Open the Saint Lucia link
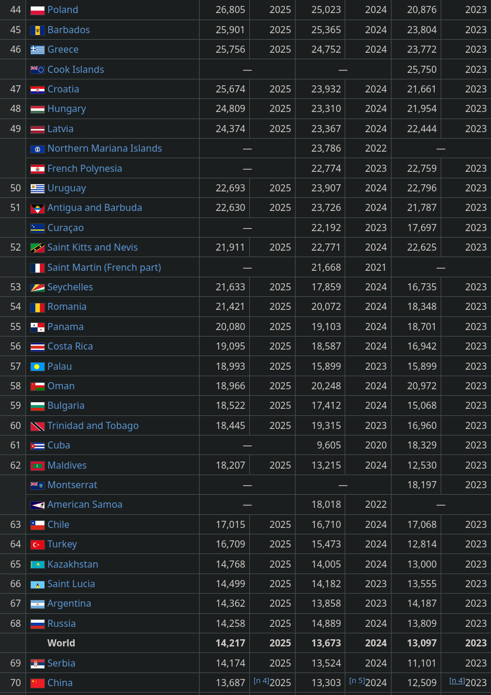Screen dimensions: 491x695 [x=71, y=584]
